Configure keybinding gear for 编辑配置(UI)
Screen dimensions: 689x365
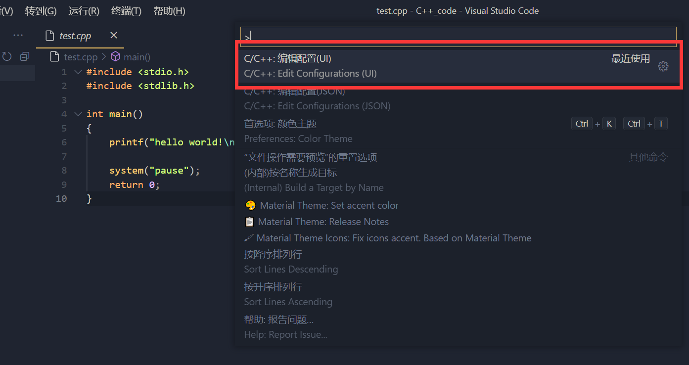coord(663,66)
